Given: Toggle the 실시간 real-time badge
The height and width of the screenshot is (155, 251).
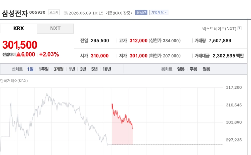Looking at the screenshot, I should 141,13.
